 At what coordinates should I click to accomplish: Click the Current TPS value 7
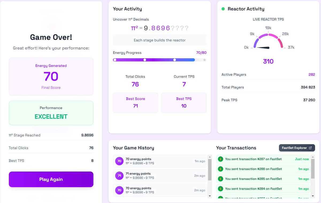(x=184, y=84)
